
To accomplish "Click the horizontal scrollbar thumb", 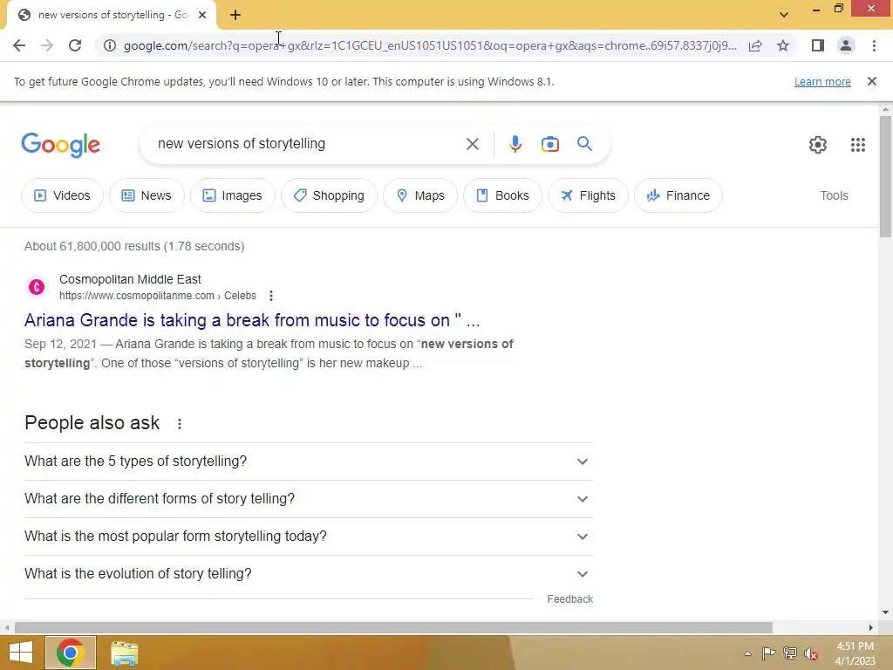I will (393, 627).
